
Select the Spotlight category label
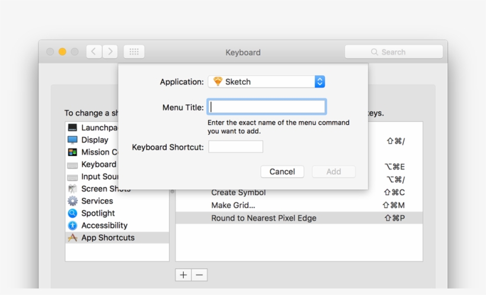tap(98, 213)
